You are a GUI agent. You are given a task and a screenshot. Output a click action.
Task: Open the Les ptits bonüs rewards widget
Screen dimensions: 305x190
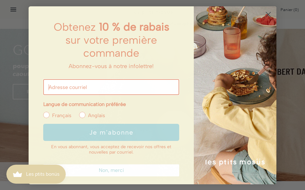coord(36,174)
